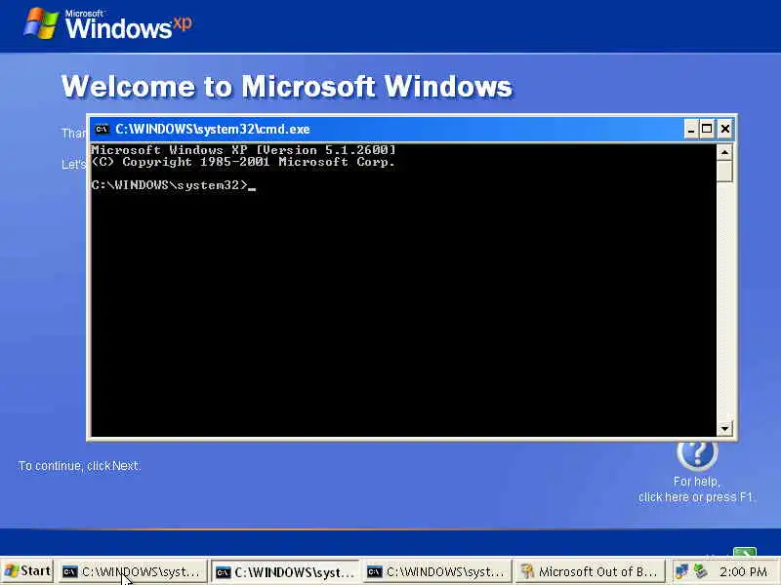
Task: Click the console vertical scrollbar thumb
Action: (x=724, y=172)
